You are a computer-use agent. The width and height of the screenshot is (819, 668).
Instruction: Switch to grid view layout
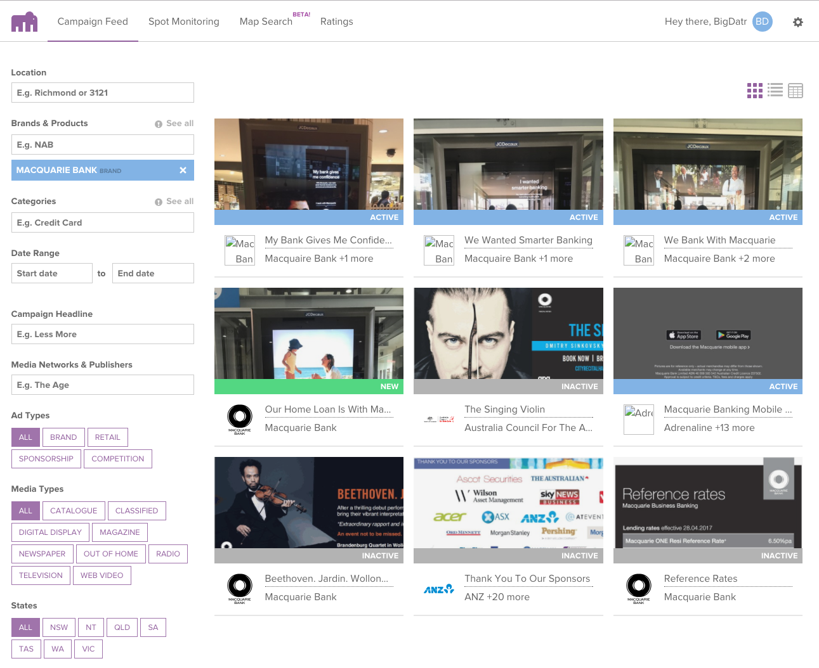coord(755,91)
